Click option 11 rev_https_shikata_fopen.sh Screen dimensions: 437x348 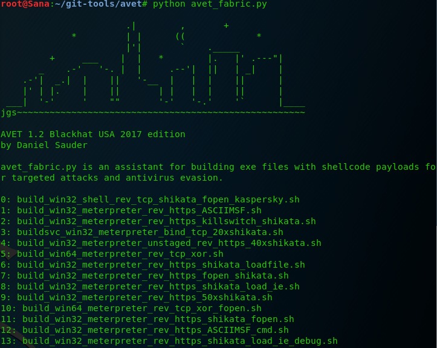pyautogui.click(x=147, y=319)
